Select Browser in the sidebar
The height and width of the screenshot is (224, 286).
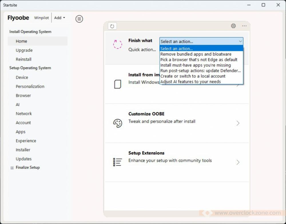point(23,96)
